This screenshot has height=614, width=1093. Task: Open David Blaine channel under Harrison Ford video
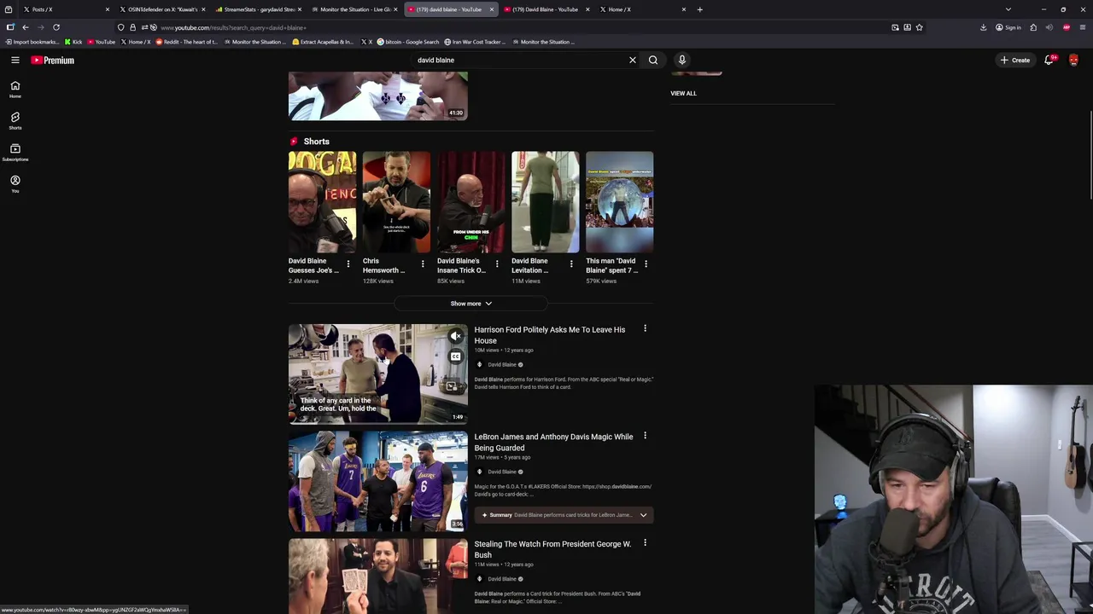point(501,365)
